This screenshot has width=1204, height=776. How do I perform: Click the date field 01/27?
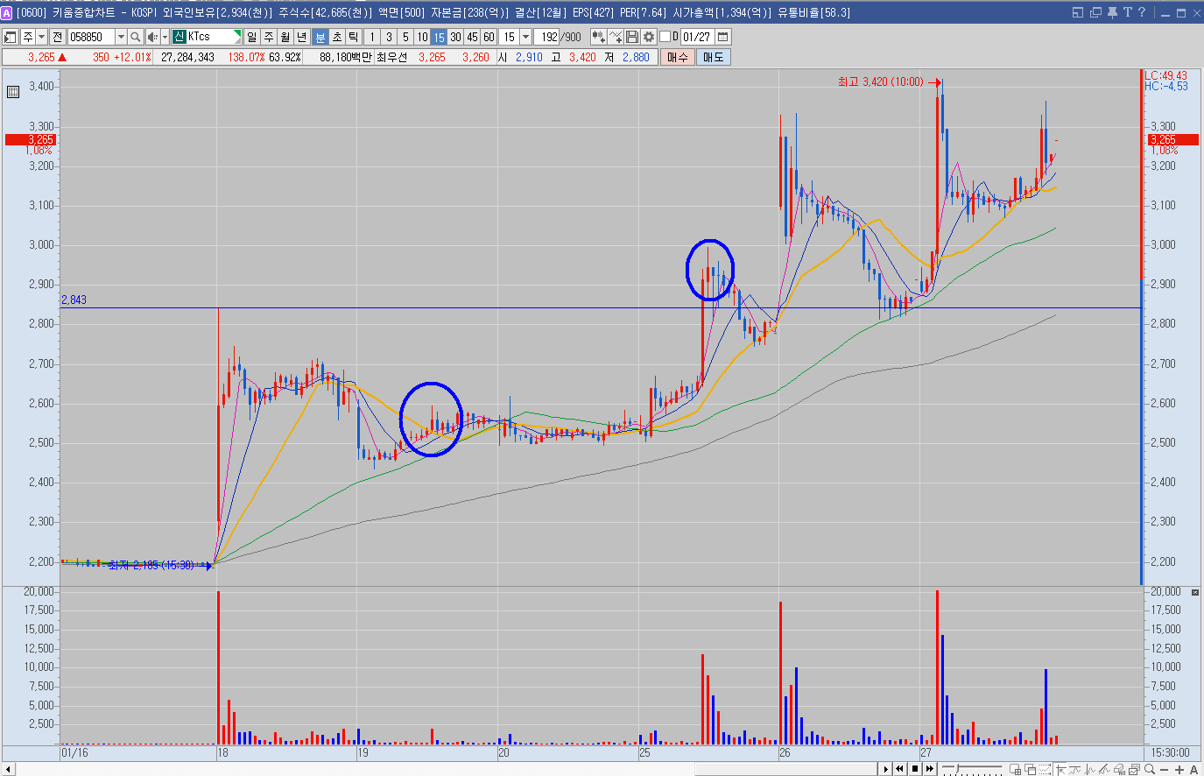pyautogui.click(x=697, y=37)
